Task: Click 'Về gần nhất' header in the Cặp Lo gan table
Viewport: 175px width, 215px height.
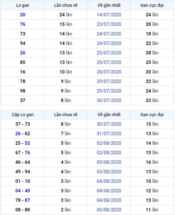Action: tap(109, 115)
